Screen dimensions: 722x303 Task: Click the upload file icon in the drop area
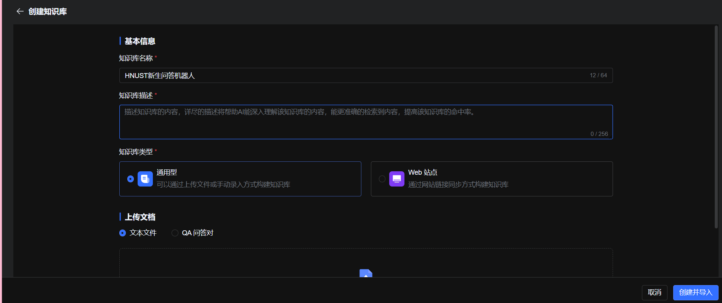point(366,273)
